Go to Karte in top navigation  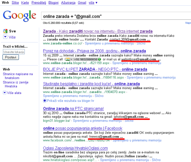tap(25, 3)
